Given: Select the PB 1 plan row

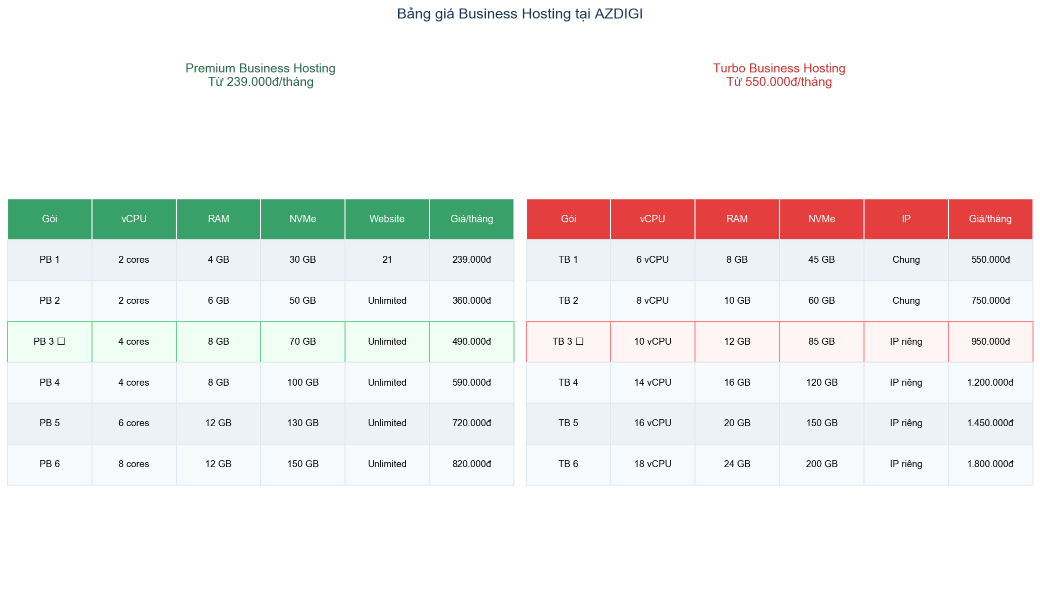Looking at the screenshot, I should [49, 260].
